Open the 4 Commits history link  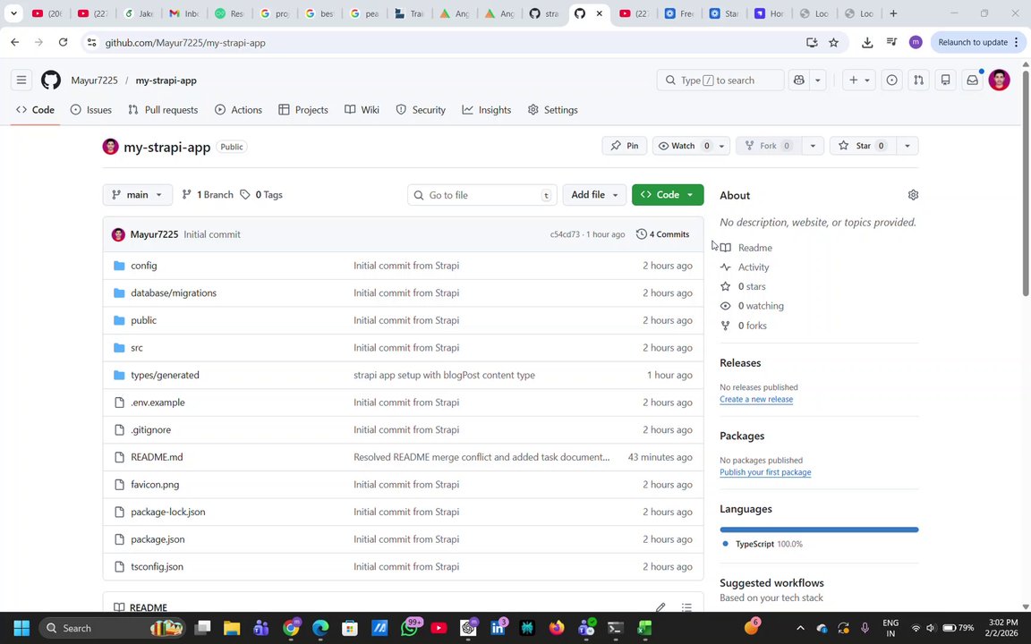tap(663, 234)
